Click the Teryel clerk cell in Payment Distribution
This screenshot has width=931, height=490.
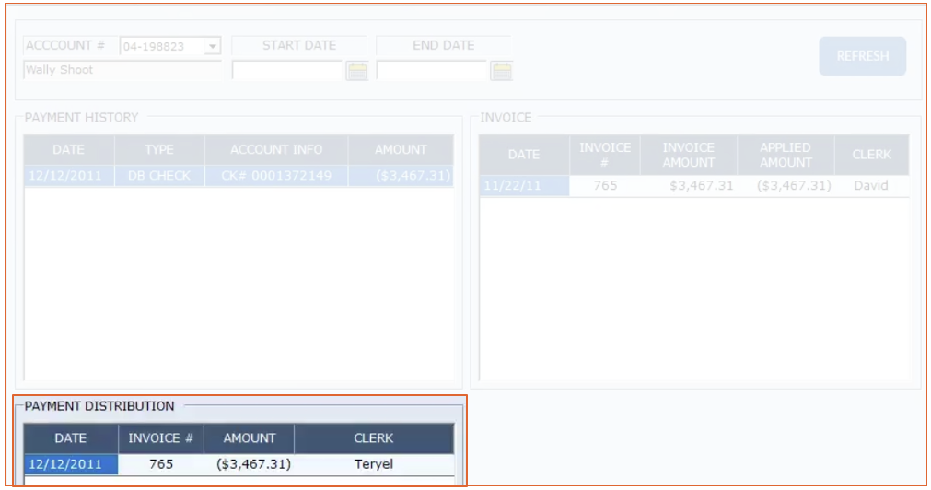pyautogui.click(x=373, y=464)
